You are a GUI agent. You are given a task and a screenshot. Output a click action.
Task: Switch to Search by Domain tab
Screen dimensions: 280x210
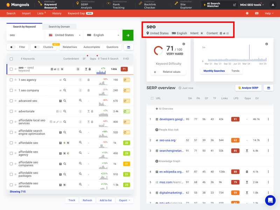point(59,27)
